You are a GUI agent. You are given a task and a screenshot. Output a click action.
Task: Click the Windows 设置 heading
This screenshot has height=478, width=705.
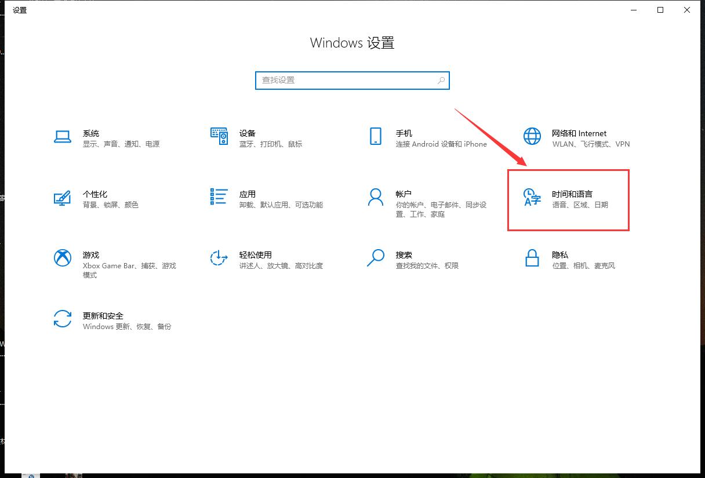click(352, 43)
